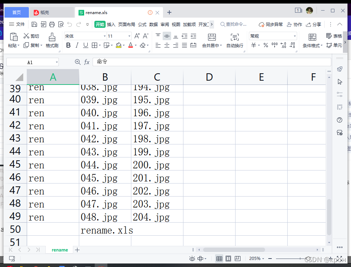Select the rename sheet tab

(60, 250)
